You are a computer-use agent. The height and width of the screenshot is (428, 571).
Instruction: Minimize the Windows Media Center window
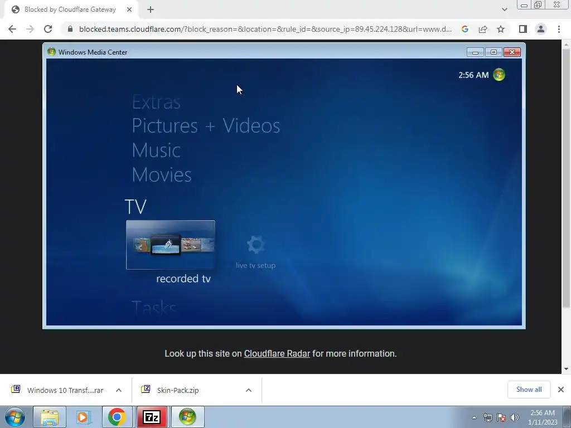tap(475, 52)
